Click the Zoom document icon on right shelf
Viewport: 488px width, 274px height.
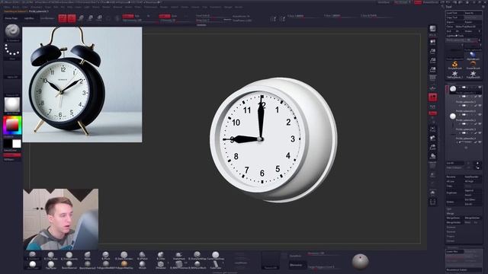pyautogui.click(x=432, y=51)
